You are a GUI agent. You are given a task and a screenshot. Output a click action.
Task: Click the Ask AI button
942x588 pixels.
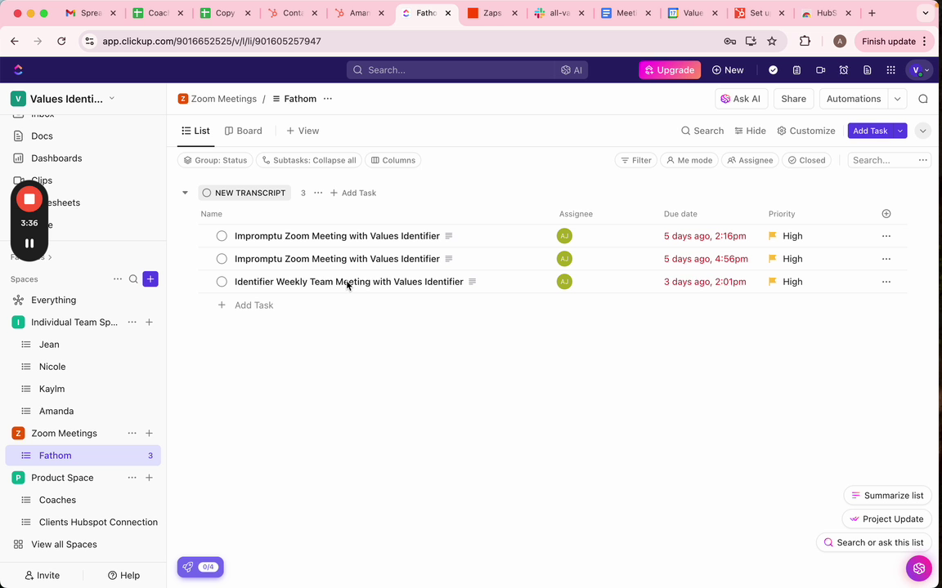(x=742, y=99)
